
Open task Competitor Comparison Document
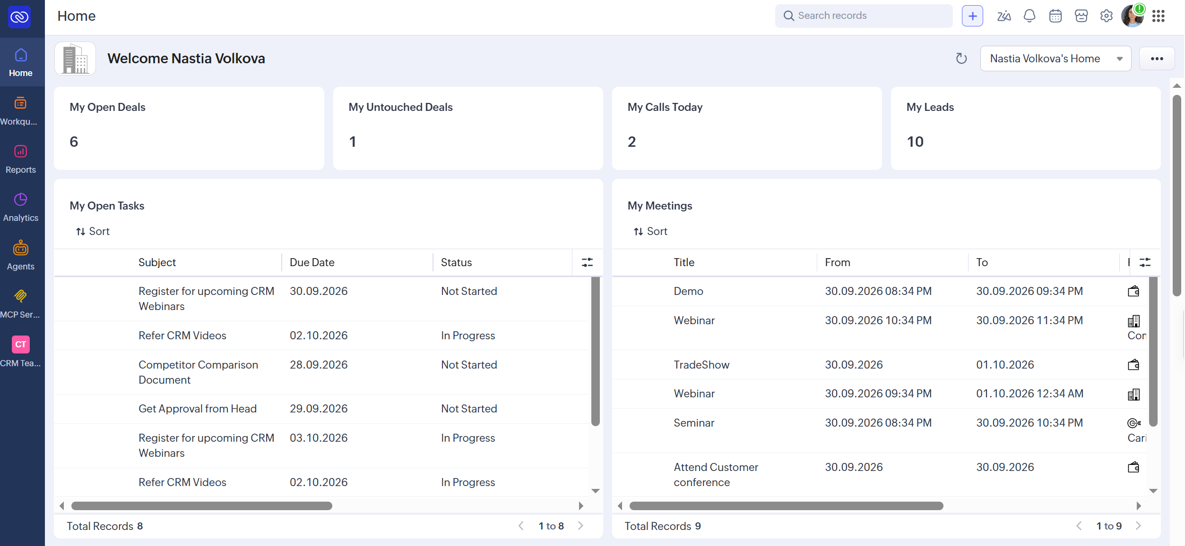pos(199,372)
